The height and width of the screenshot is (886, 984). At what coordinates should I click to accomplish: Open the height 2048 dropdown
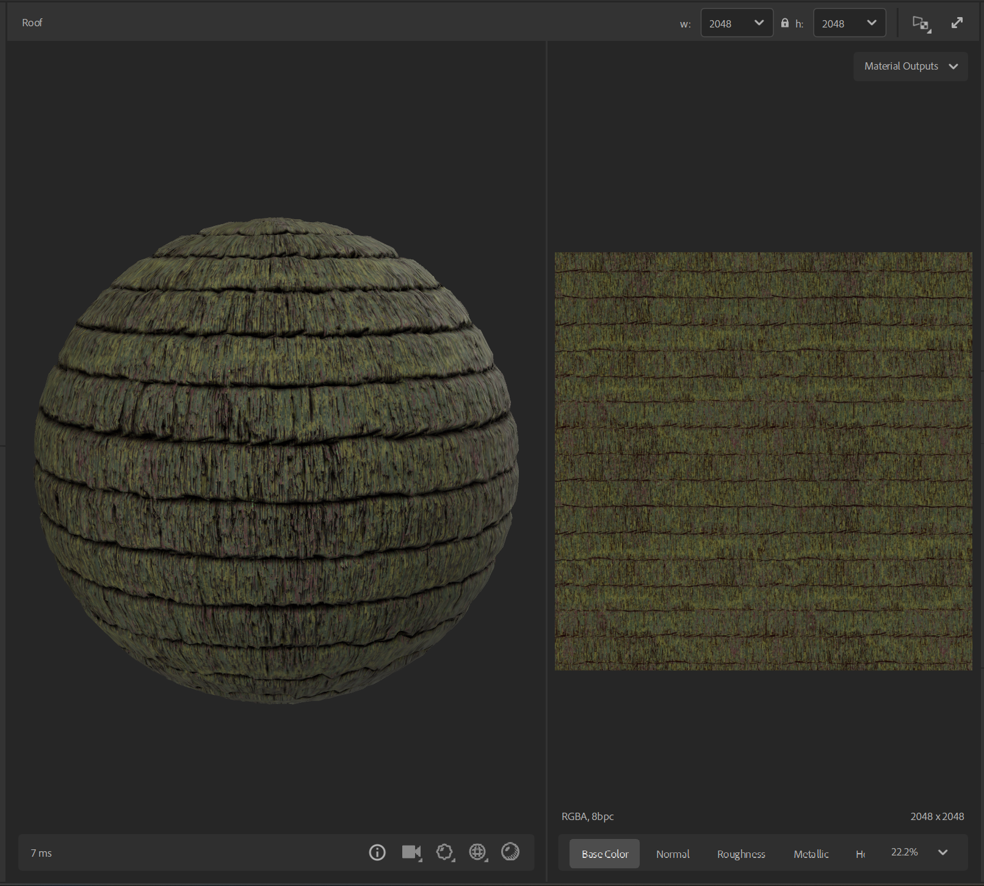(x=849, y=23)
